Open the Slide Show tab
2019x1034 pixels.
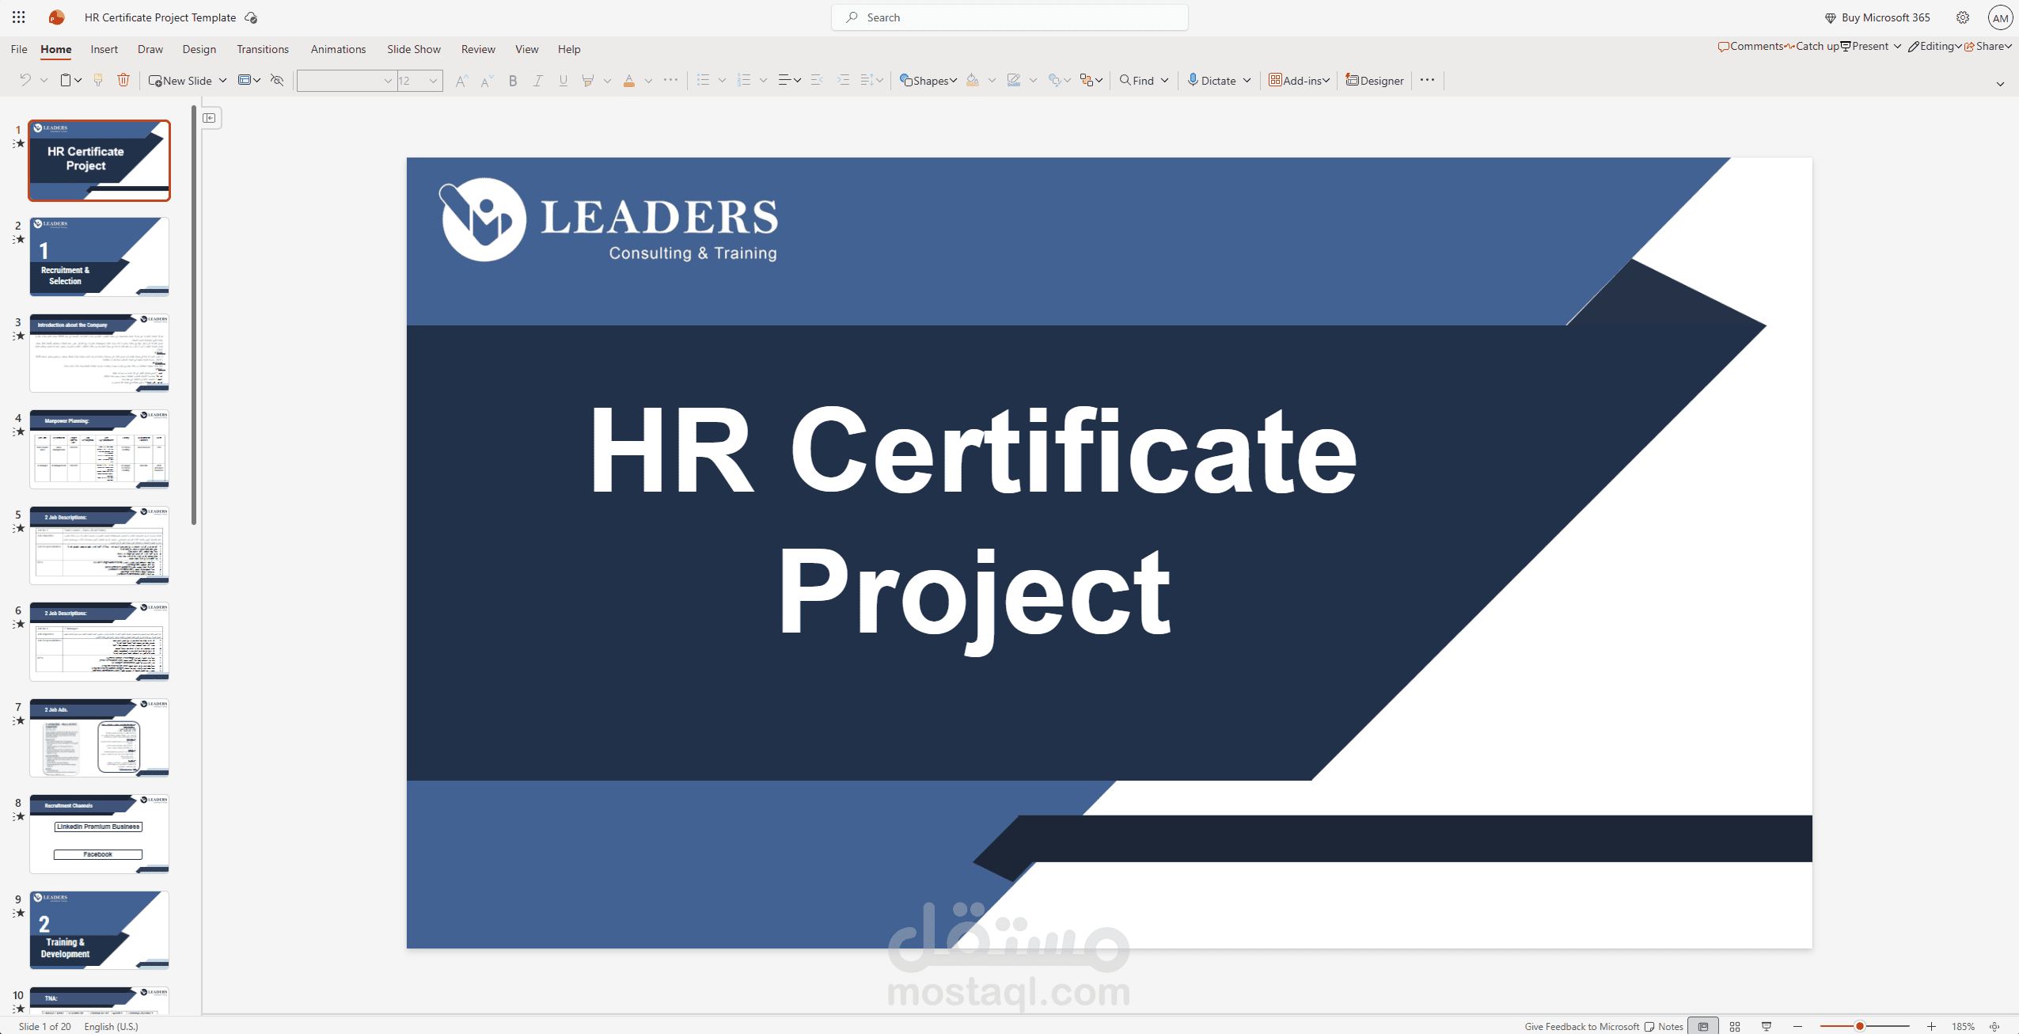(x=413, y=49)
